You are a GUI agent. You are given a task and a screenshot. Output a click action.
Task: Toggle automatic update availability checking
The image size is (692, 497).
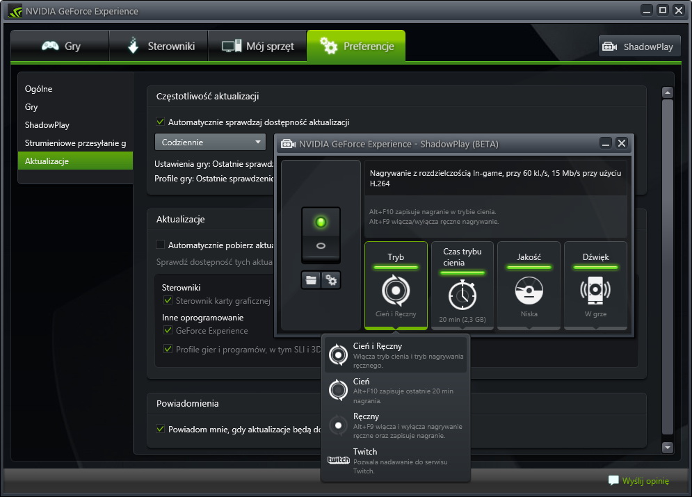[x=160, y=122]
